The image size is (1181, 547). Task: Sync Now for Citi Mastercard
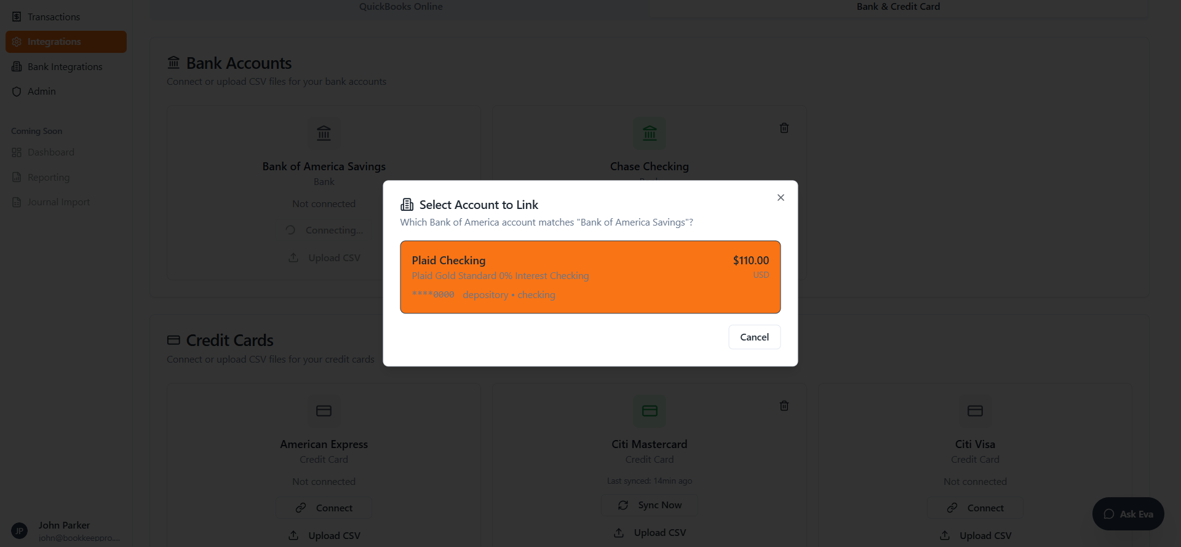(650, 505)
